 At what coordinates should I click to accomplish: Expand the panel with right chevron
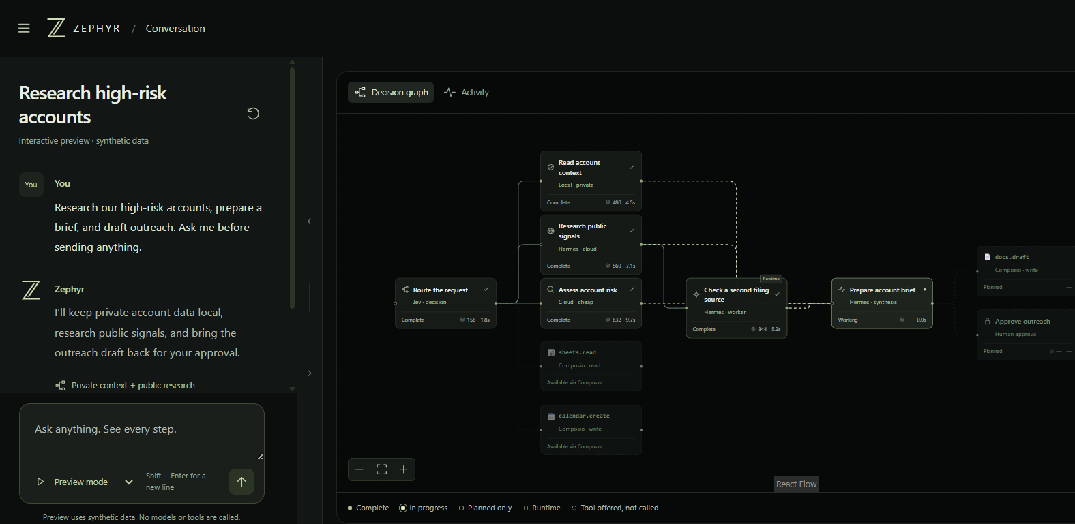pos(310,373)
